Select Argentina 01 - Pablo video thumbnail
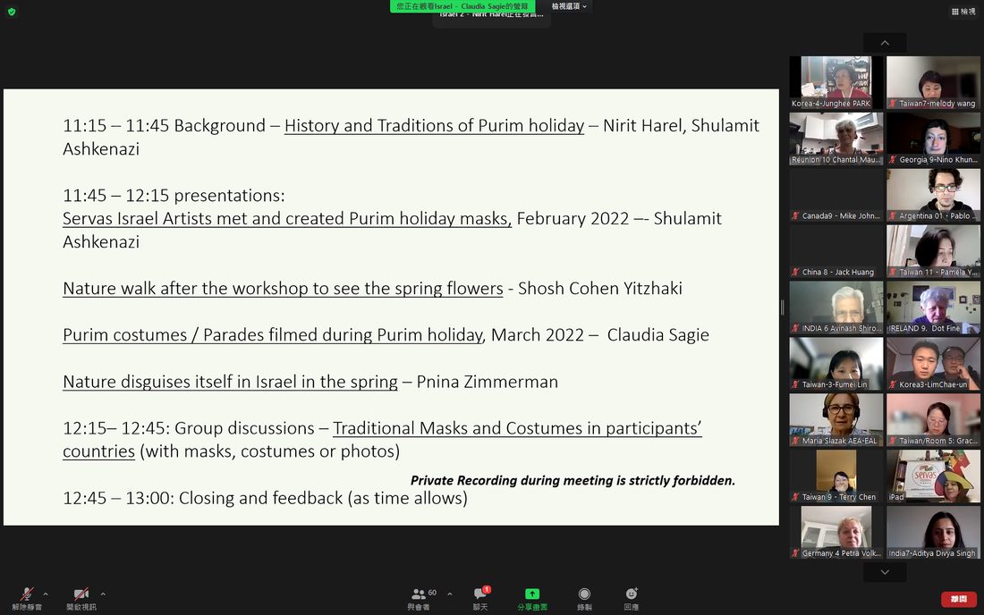Screen dimensions: 984x615 (x=933, y=195)
